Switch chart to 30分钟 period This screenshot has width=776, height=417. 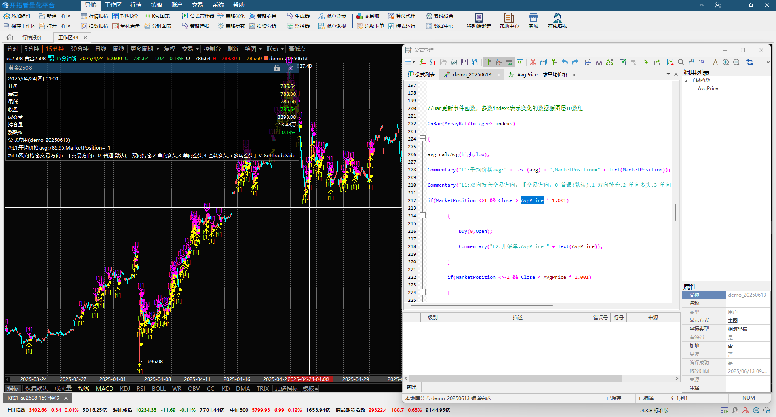pos(79,49)
